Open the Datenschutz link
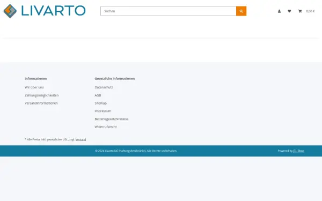The width and height of the screenshot is (322, 201). (x=104, y=87)
